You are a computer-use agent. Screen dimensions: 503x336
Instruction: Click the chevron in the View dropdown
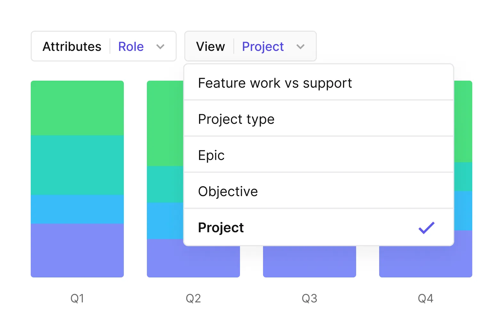point(300,47)
